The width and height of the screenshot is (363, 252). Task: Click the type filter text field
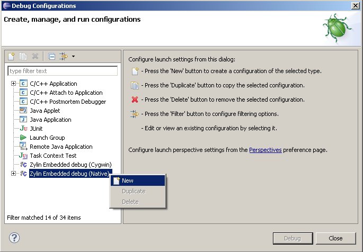63,71
